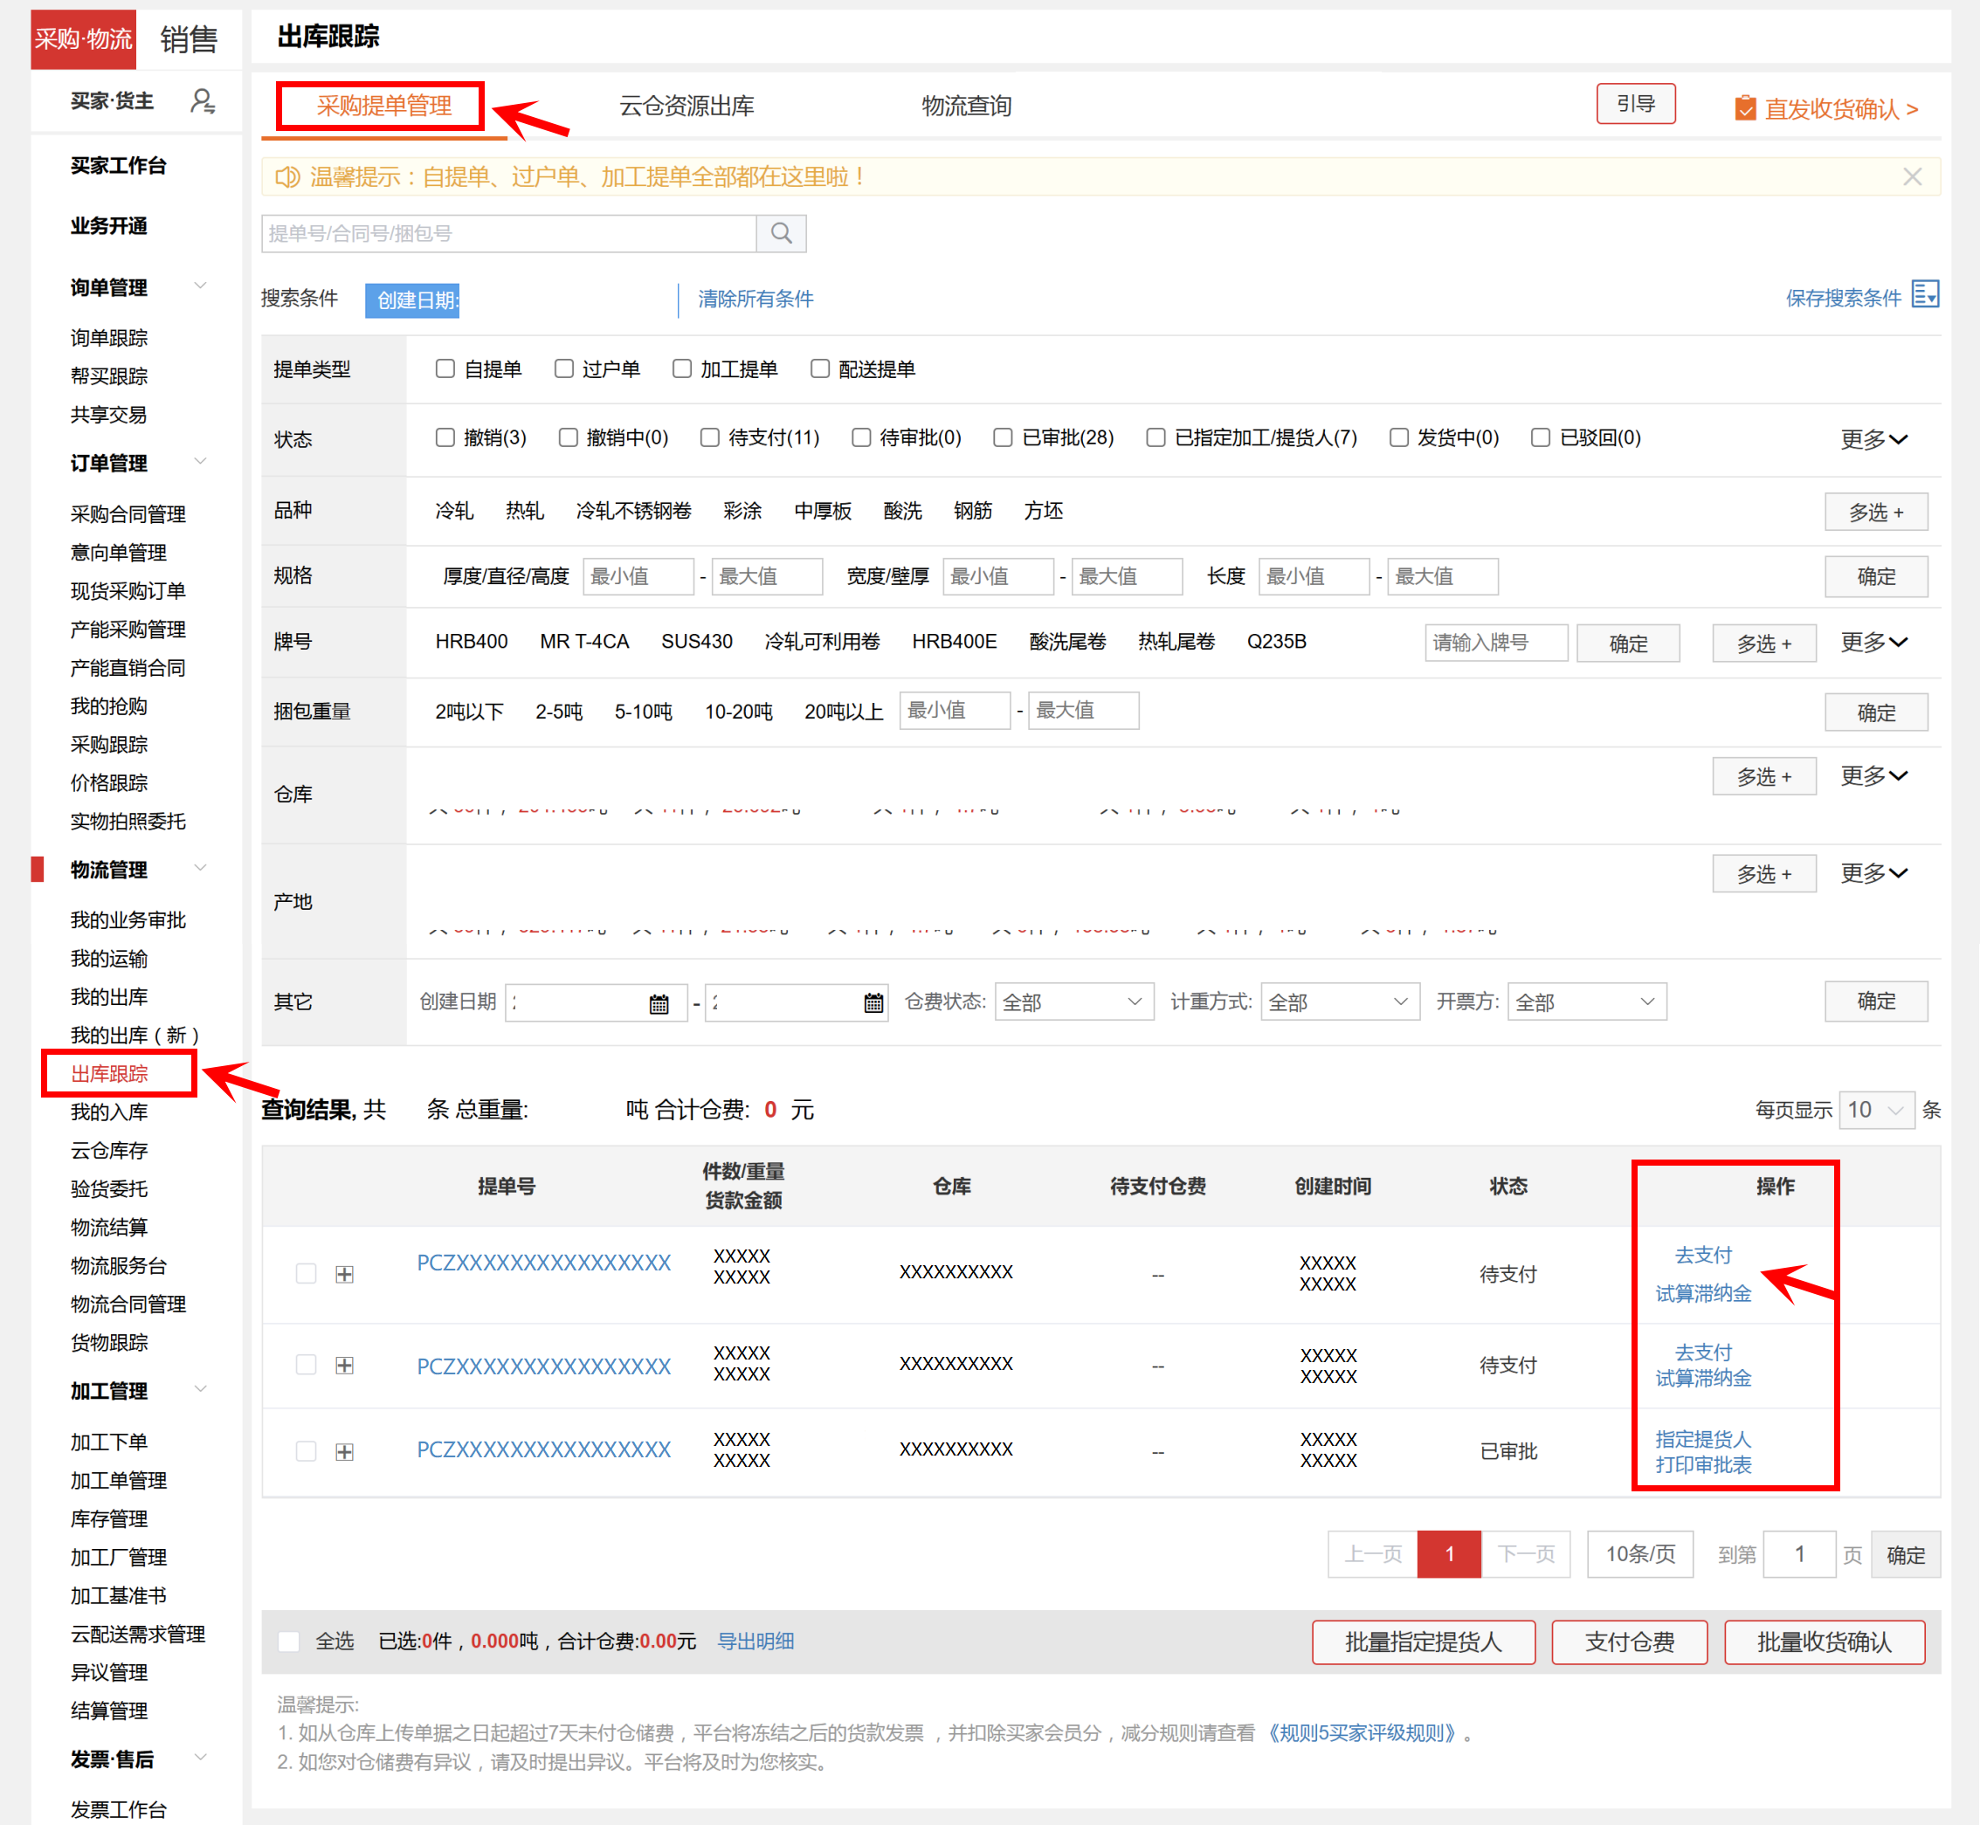The height and width of the screenshot is (1831, 1980).
Task: Switch to the 云仓资源出库 tab
Action: coord(686,106)
